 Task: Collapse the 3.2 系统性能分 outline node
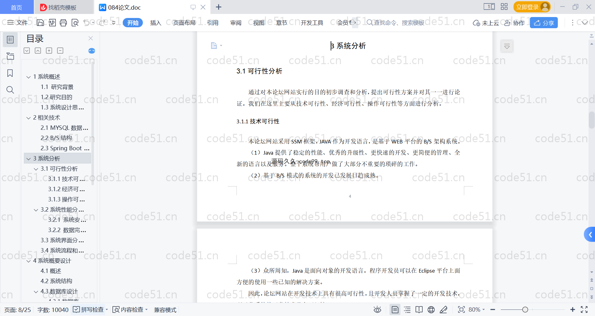coord(36,210)
